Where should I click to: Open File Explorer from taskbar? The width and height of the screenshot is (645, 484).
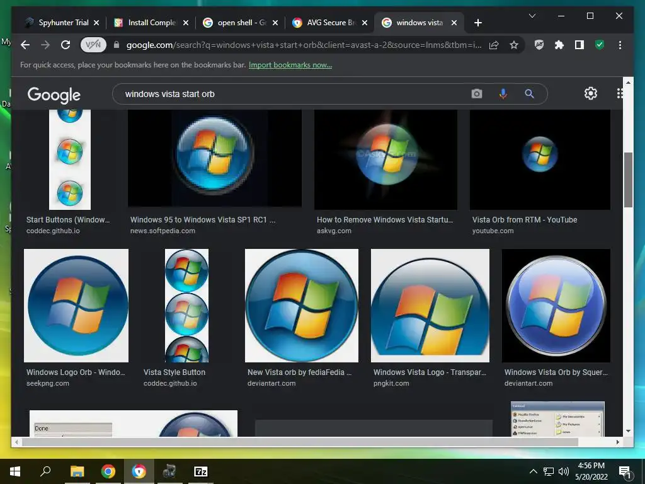click(x=77, y=471)
